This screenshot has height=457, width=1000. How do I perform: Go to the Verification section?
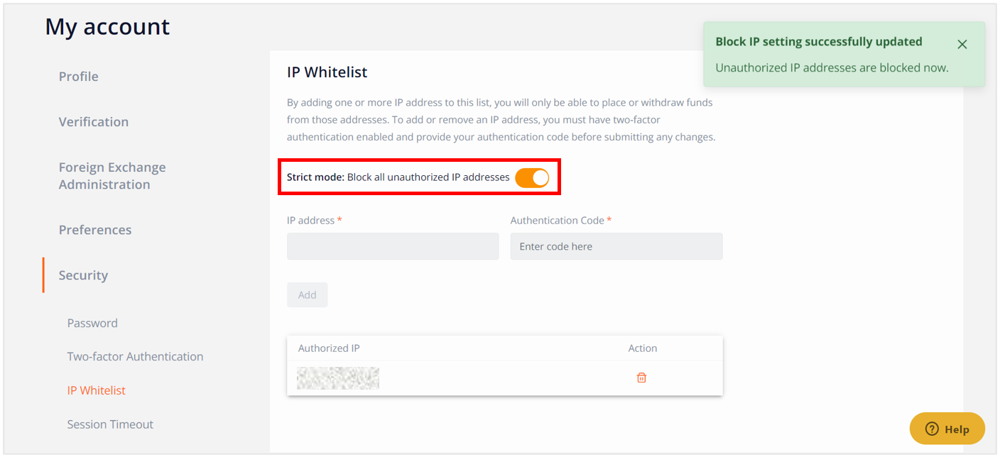tap(94, 122)
